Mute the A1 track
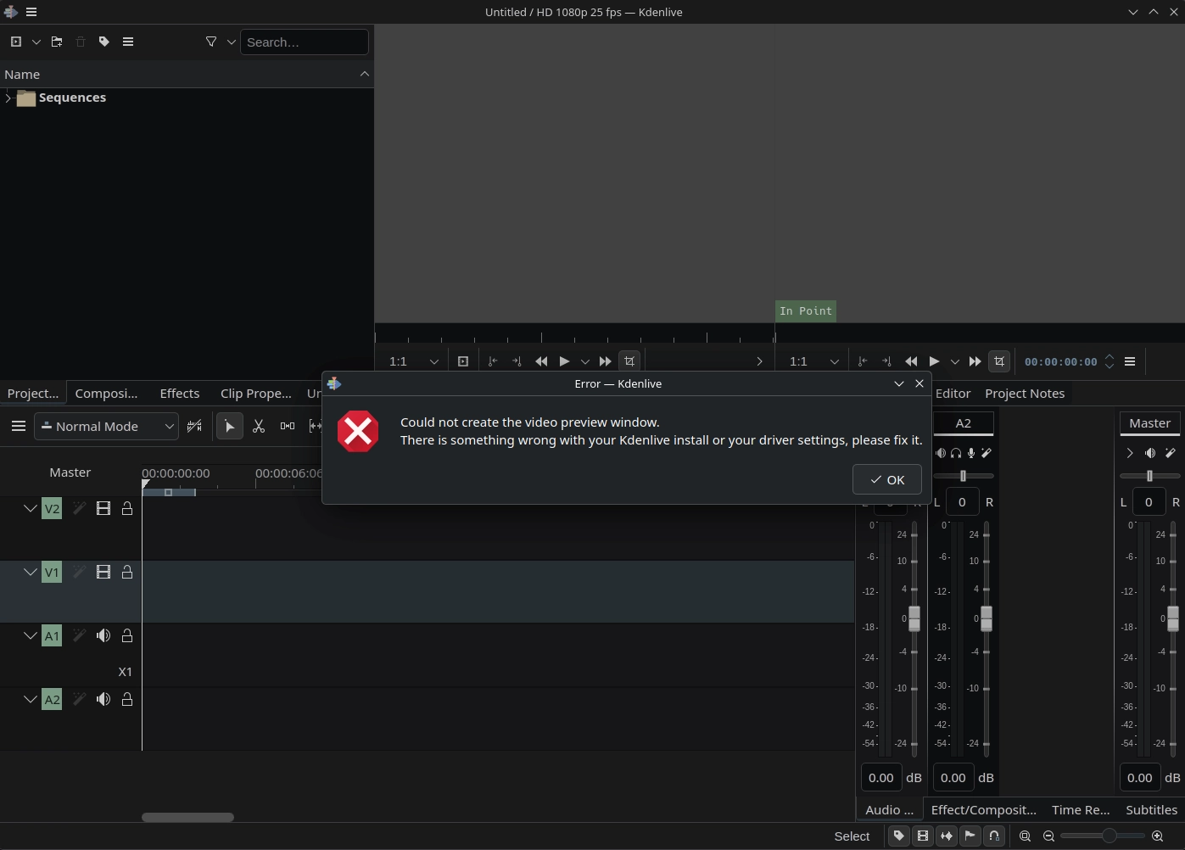 tap(103, 635)
